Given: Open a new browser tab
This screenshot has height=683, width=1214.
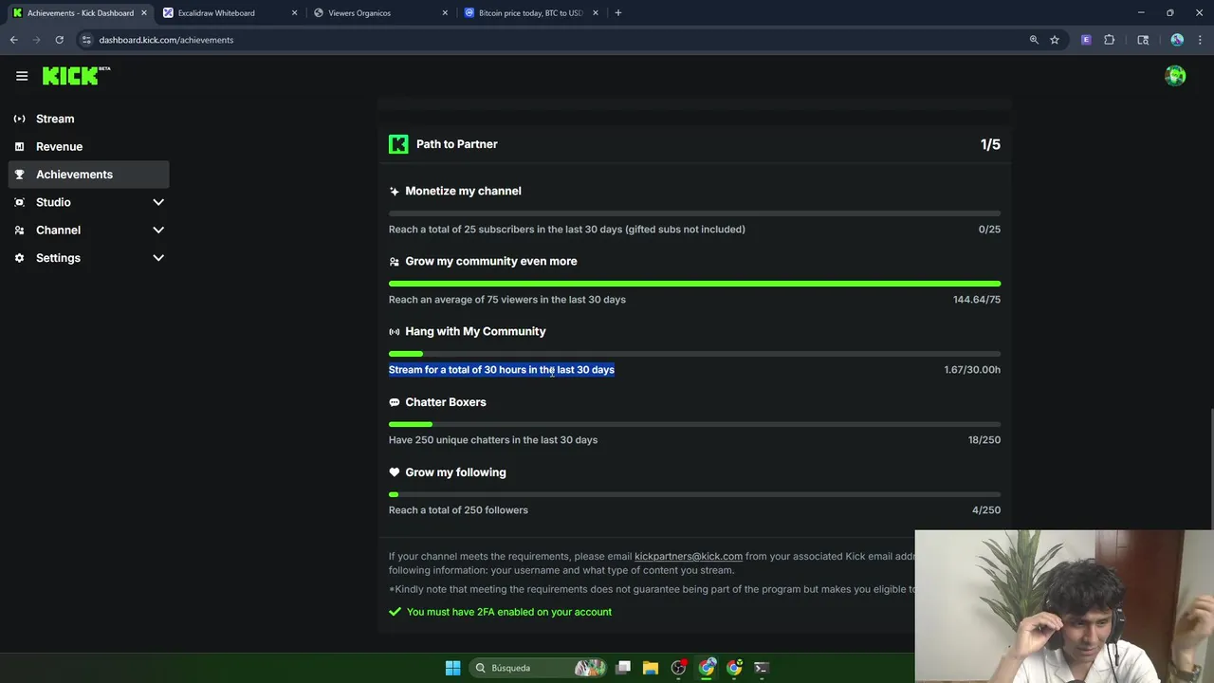Looking at the screenshot, I should (618, 13).
